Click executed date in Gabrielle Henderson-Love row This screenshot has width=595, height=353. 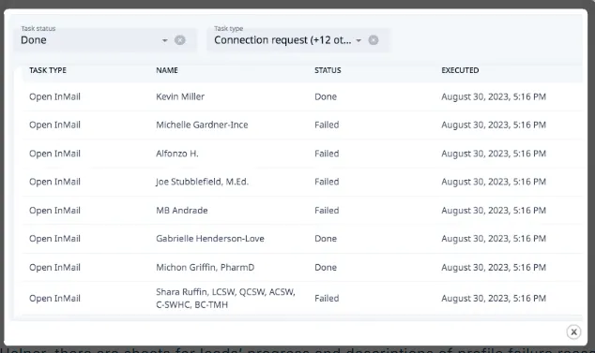tap(494, 239)
